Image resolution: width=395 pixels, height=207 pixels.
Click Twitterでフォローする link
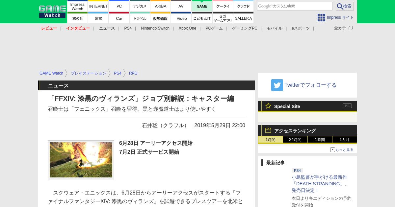tap(310, 85)
